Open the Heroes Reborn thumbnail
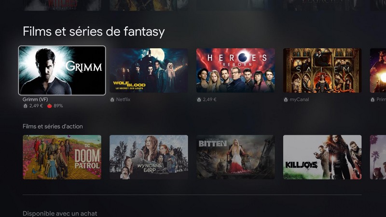The height and width of the screenshot is (217, 386). coord(235,70)
